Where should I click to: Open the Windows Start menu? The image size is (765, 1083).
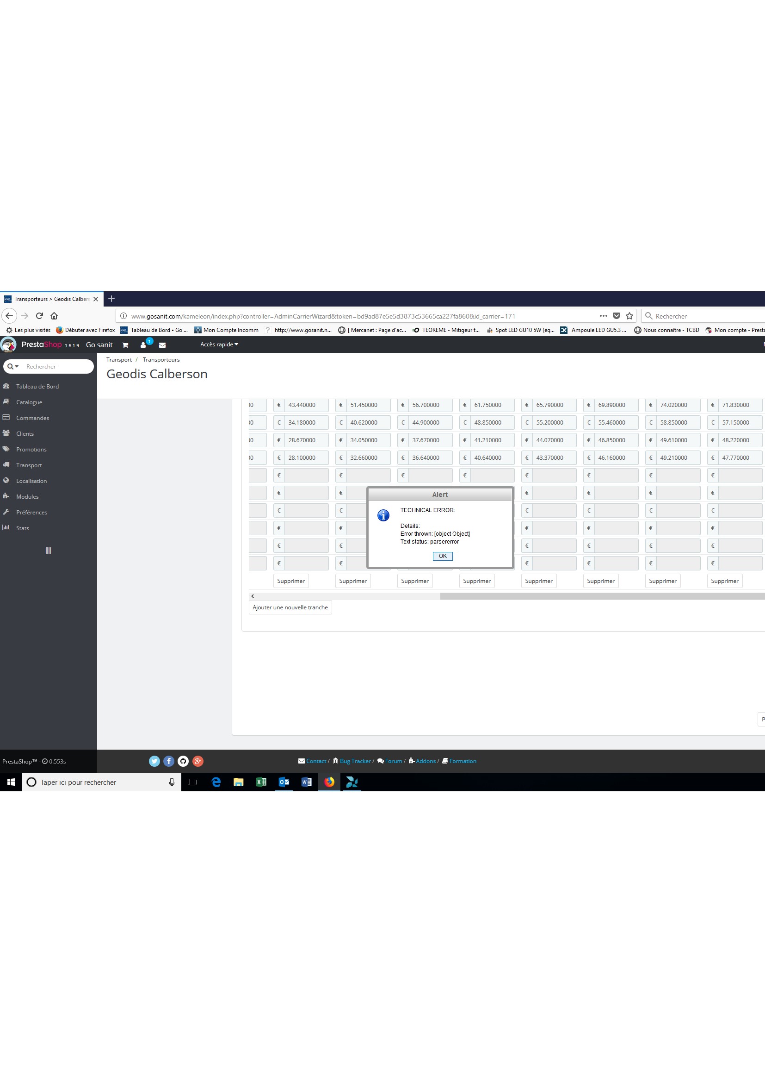(11, 783)
